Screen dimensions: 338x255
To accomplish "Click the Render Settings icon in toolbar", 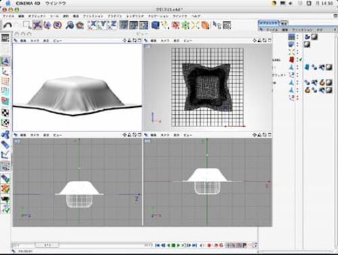I will point(143,25).
